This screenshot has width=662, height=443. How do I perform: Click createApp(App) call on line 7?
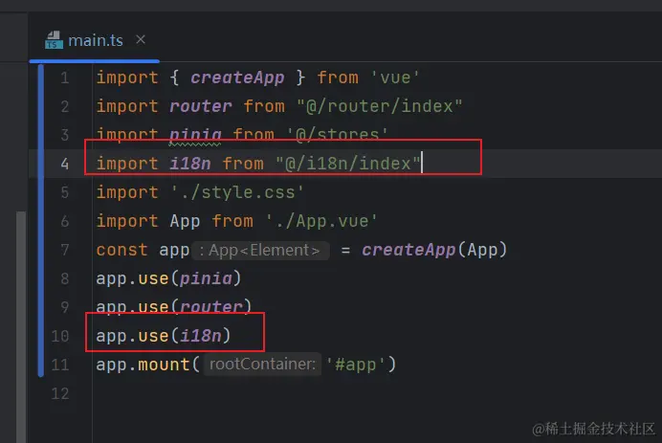[434, 250]
